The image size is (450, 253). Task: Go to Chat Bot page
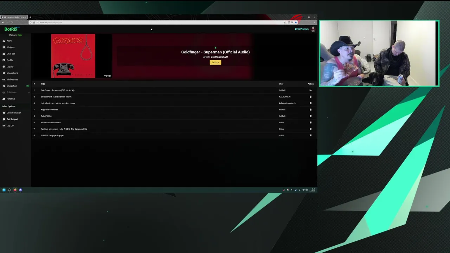[x=11, y=54]
